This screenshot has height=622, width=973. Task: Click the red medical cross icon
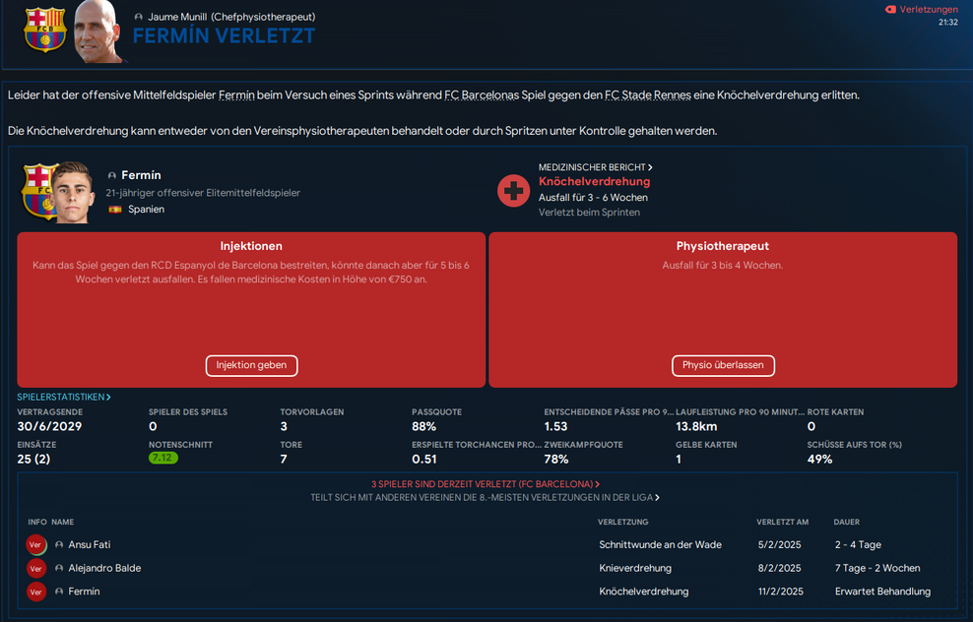click(x=514, y=190)
